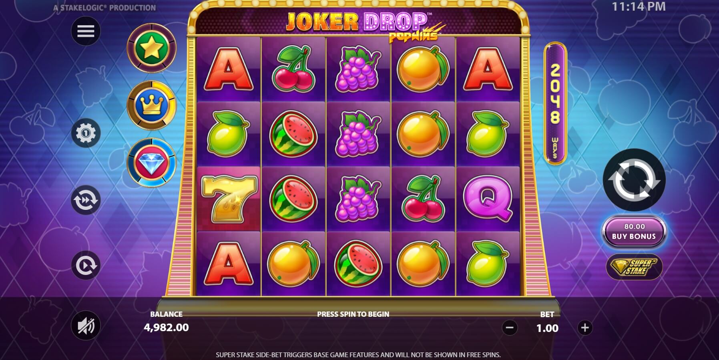Open the coin gear bet settings
The height and width of the screenshot is (360, 719).
coord(86,133)
